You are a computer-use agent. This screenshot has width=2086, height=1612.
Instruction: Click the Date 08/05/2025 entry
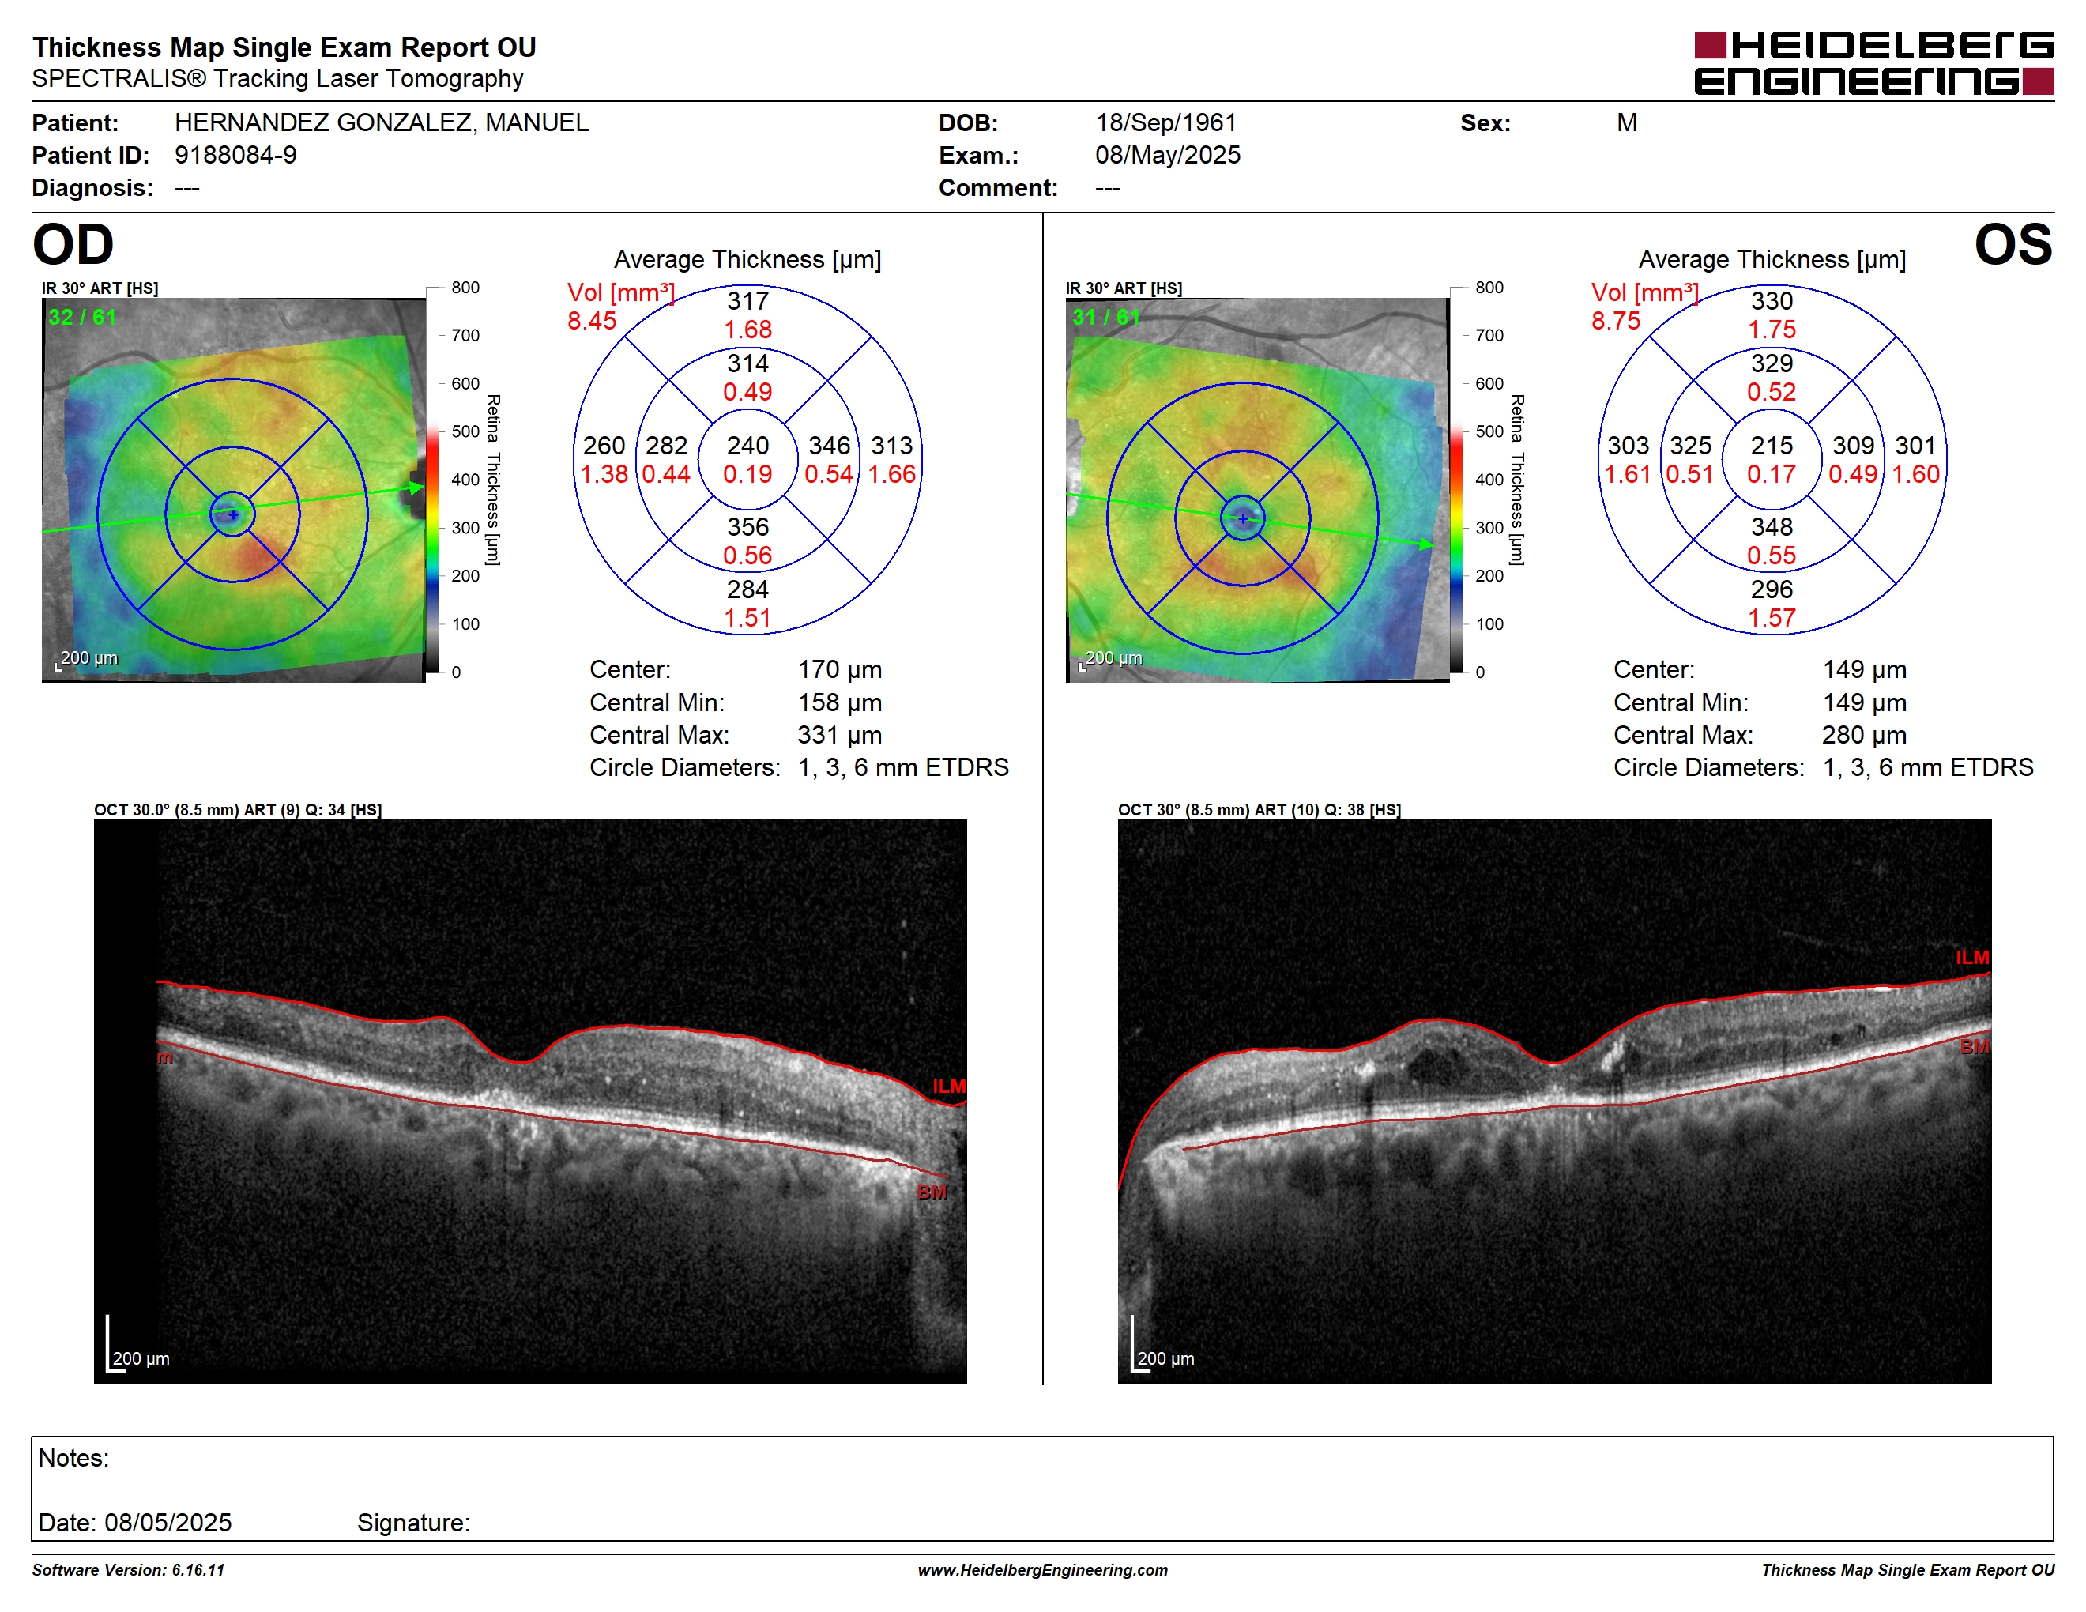pyautogui.click(x=134, y=1523)
